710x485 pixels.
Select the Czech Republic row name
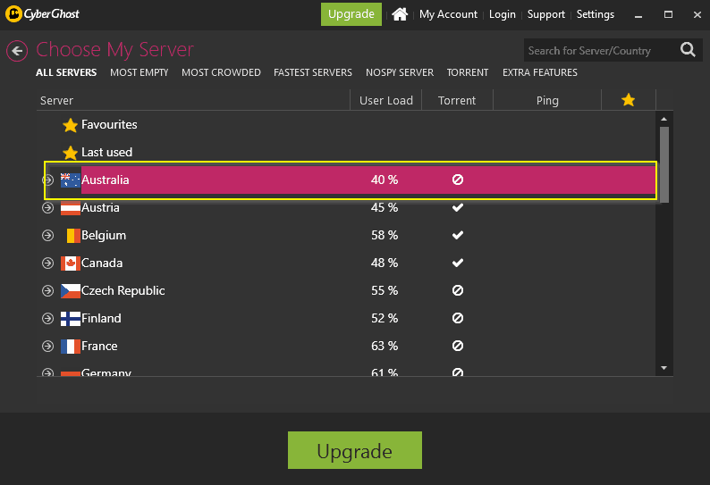(x=123, y=290)
